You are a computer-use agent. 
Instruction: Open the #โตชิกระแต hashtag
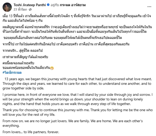click(x=12, y=72)
